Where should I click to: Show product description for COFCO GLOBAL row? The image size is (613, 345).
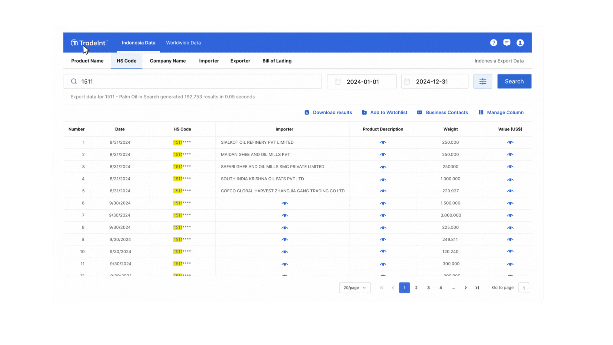383,191
